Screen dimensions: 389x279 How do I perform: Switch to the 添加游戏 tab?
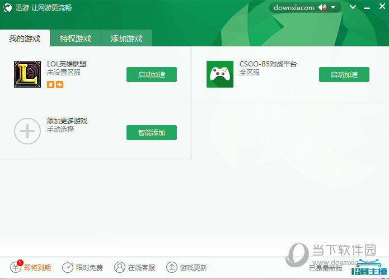(126, 39)
